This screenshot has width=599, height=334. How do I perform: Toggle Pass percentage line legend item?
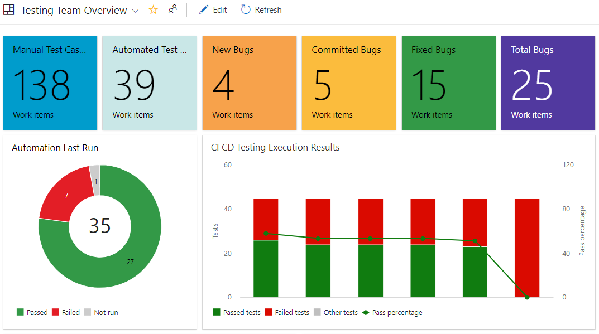coord(392,312)
